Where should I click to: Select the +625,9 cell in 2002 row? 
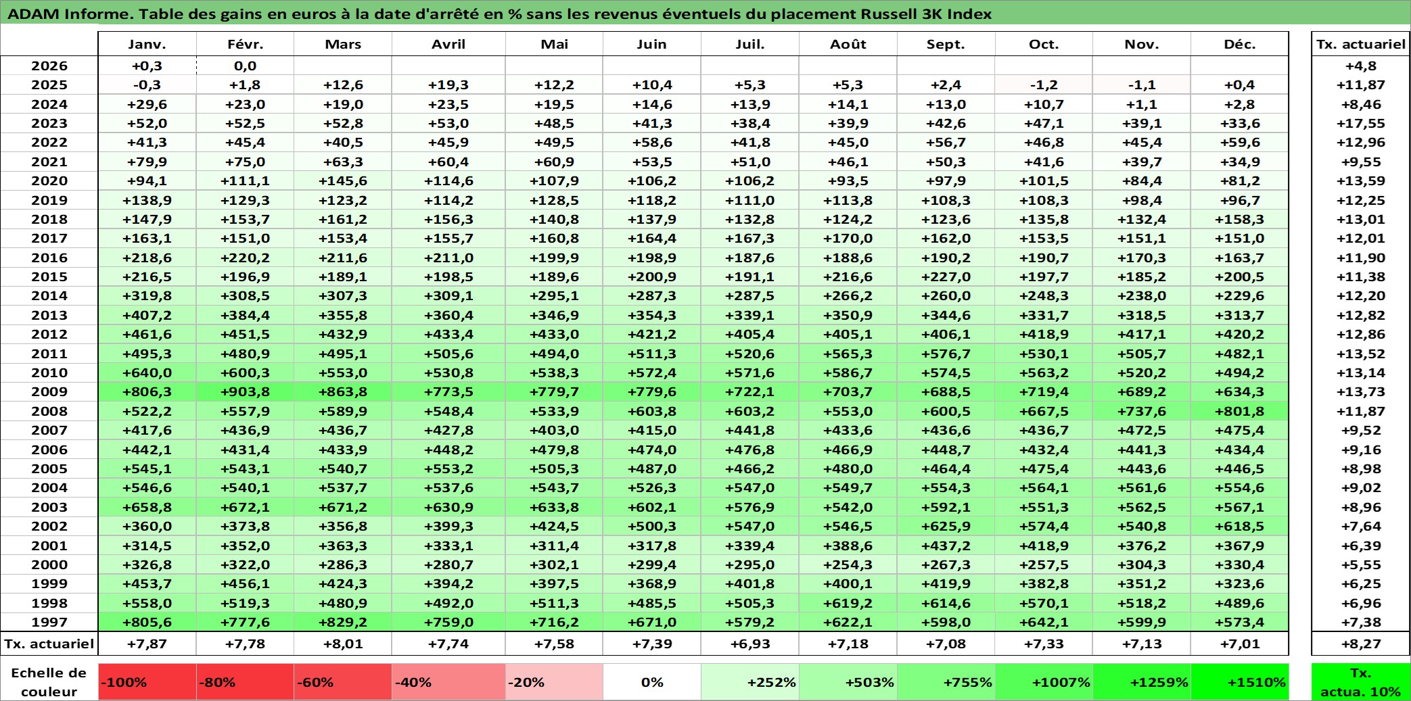coord(946,526)
